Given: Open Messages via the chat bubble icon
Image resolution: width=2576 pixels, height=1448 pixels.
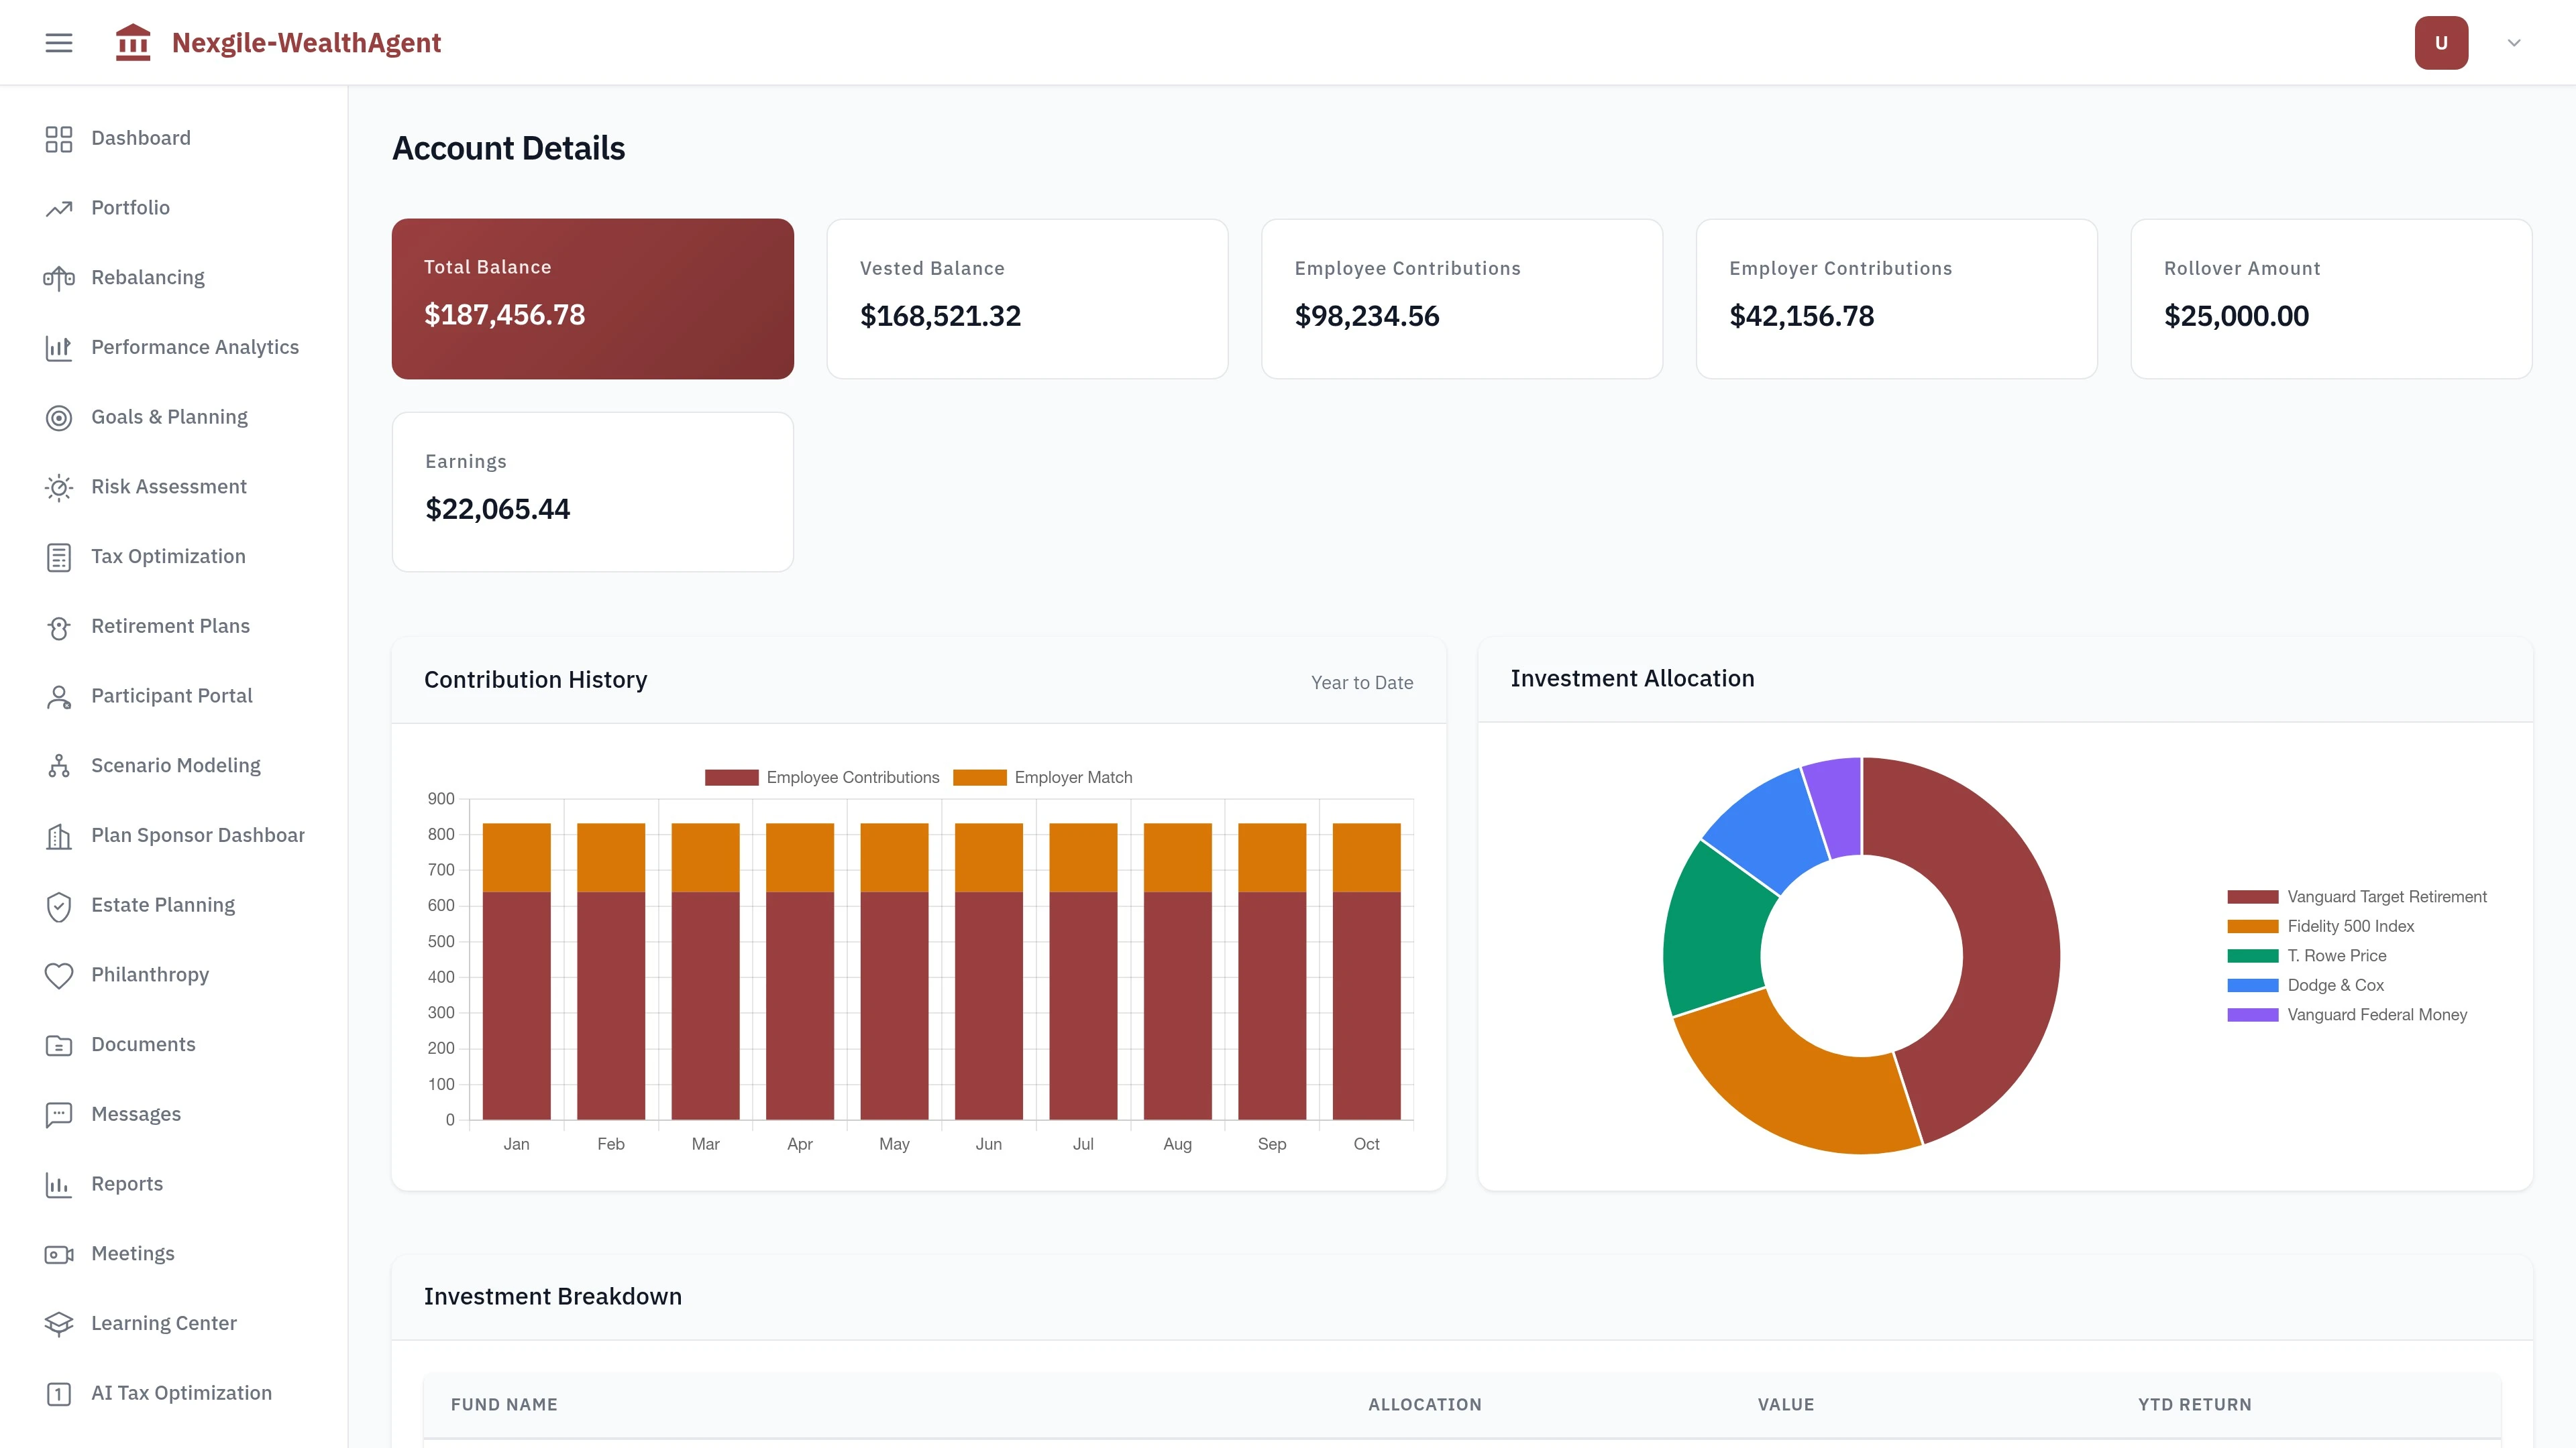Looking at the screenshot, I should click(x=58, y=1113).
